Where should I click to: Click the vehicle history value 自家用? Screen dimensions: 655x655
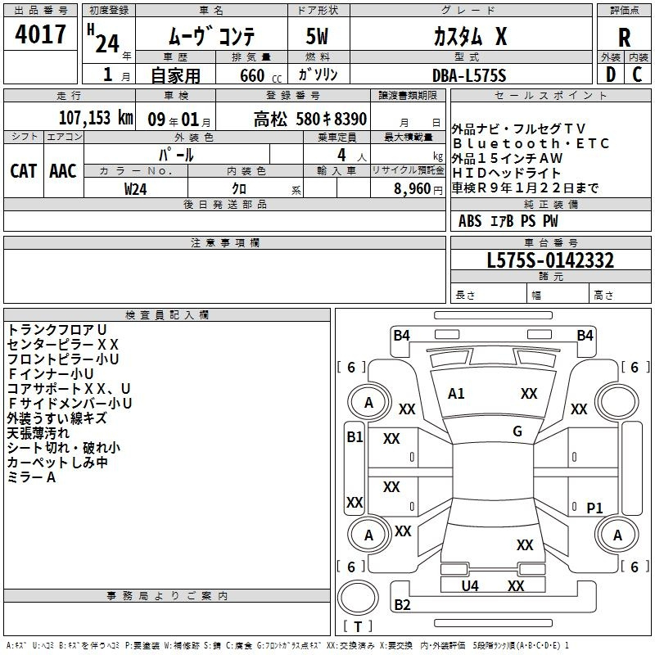[175, 75]
